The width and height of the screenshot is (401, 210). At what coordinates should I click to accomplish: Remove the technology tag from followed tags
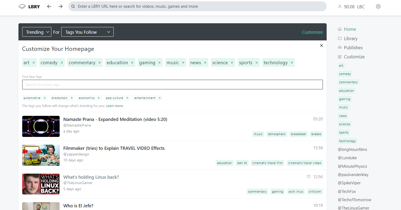click(292, 63)
